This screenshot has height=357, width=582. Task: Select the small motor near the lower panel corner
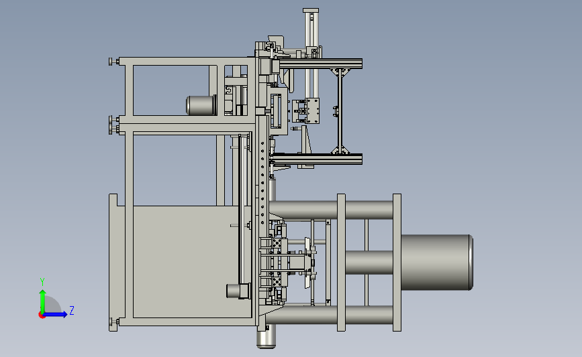(239, 291)
